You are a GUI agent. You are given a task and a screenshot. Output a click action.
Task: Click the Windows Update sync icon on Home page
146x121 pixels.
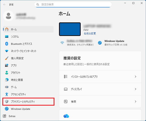tap(100, 43)
